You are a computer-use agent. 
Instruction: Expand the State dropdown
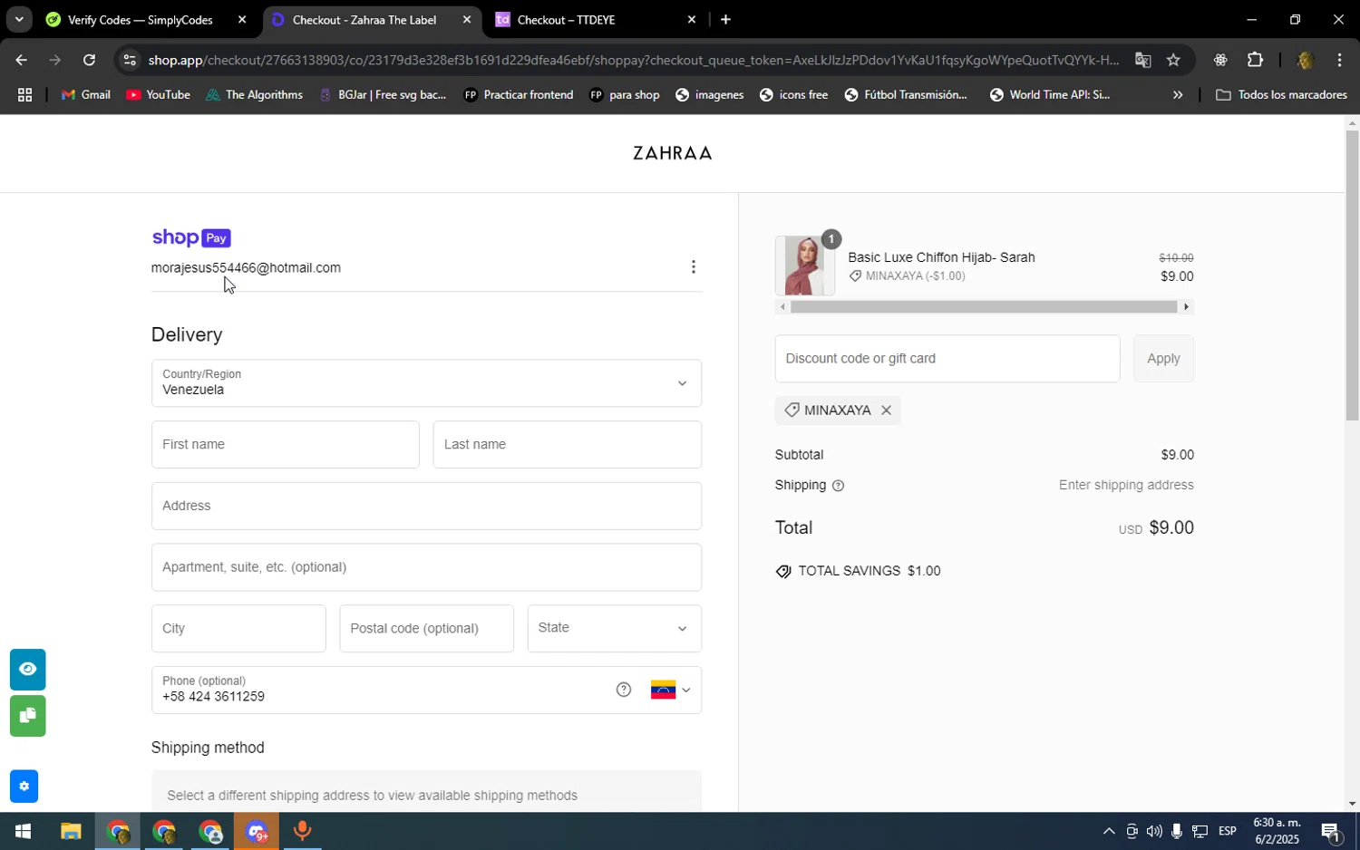point(615,628)
